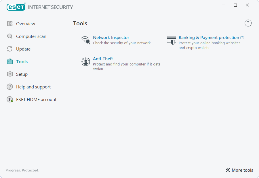
Task: Open Help and support section
Action: [x=33, y=87]
